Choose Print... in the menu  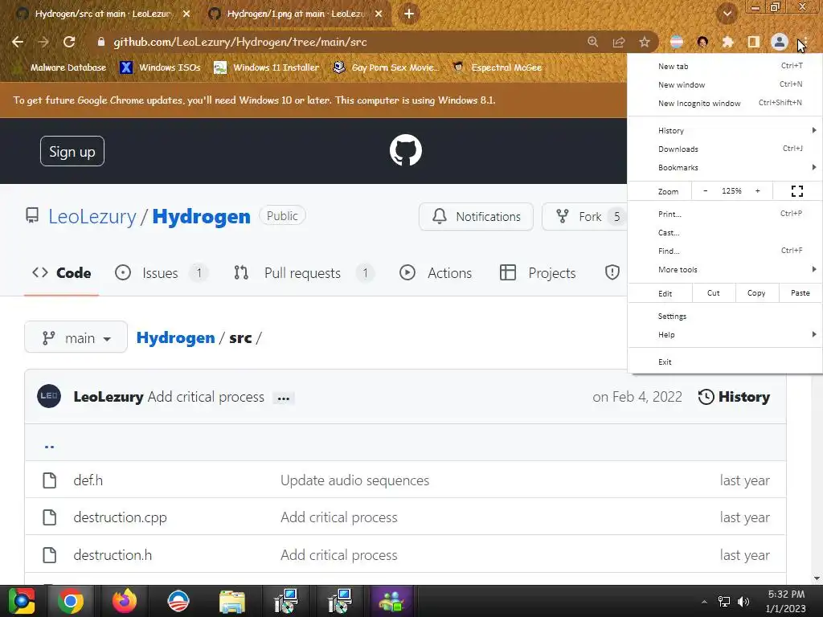click(725, 214)
